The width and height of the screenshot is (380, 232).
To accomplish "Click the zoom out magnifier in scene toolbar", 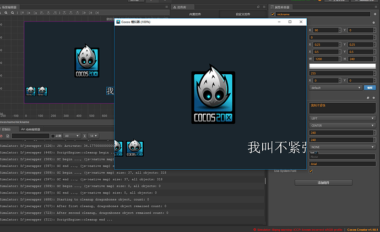I will [12, 13].
